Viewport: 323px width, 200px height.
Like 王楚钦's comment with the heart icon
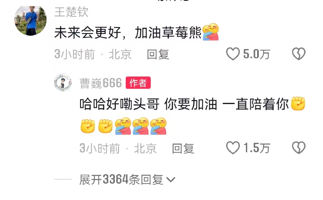click(x=233, y=54)
